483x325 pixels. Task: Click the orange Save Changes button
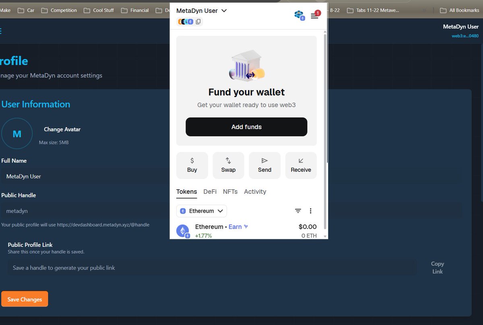pyautogui.click(x=25, y=299)
